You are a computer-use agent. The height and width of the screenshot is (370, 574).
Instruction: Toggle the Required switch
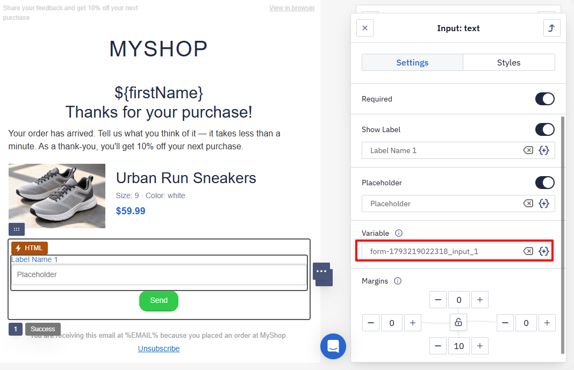point(545,99)
